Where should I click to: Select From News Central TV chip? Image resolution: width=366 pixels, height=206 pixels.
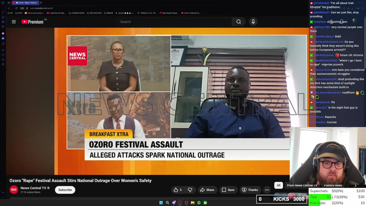[302, 185]
